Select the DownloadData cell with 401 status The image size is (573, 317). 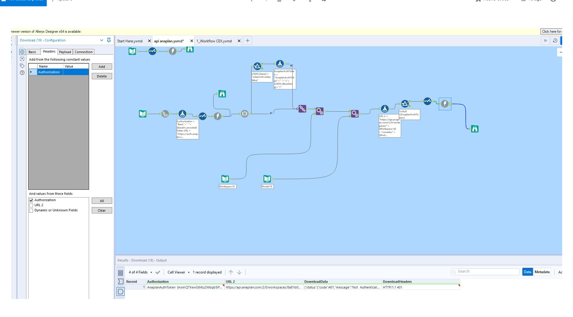342,287
